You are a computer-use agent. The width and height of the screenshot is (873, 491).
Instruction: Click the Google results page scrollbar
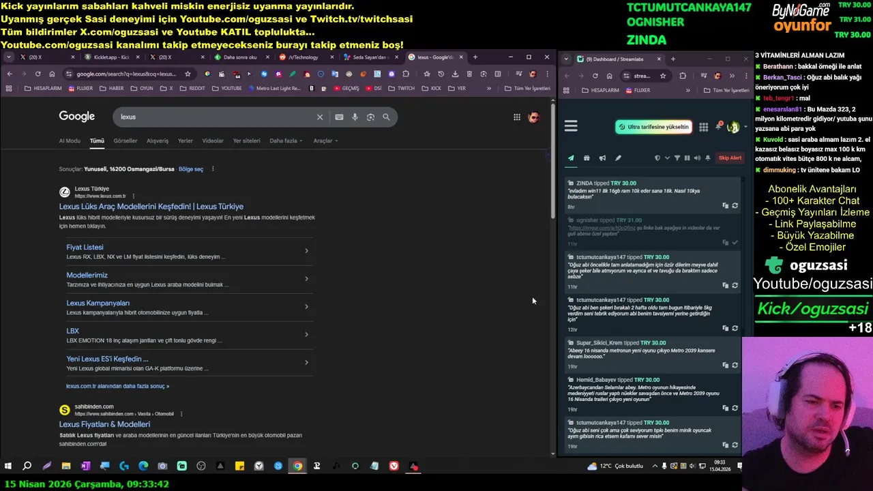553,160
